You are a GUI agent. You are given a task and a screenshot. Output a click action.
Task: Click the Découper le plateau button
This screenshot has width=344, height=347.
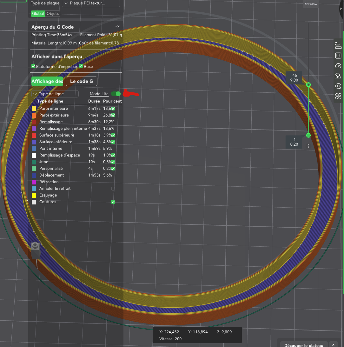tap(303, 345)
